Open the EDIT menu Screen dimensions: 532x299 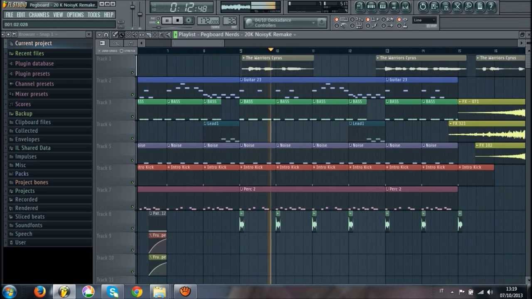pos(21,15)
